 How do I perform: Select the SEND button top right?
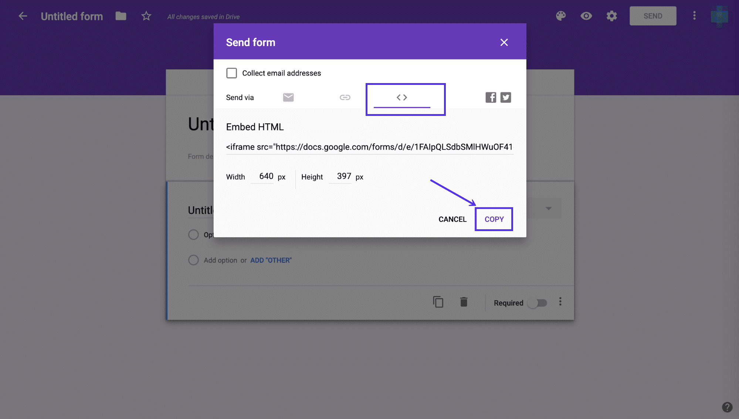tap(652, 15)
